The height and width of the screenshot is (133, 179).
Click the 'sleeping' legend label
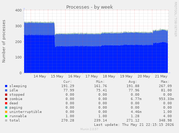point(18,86)
